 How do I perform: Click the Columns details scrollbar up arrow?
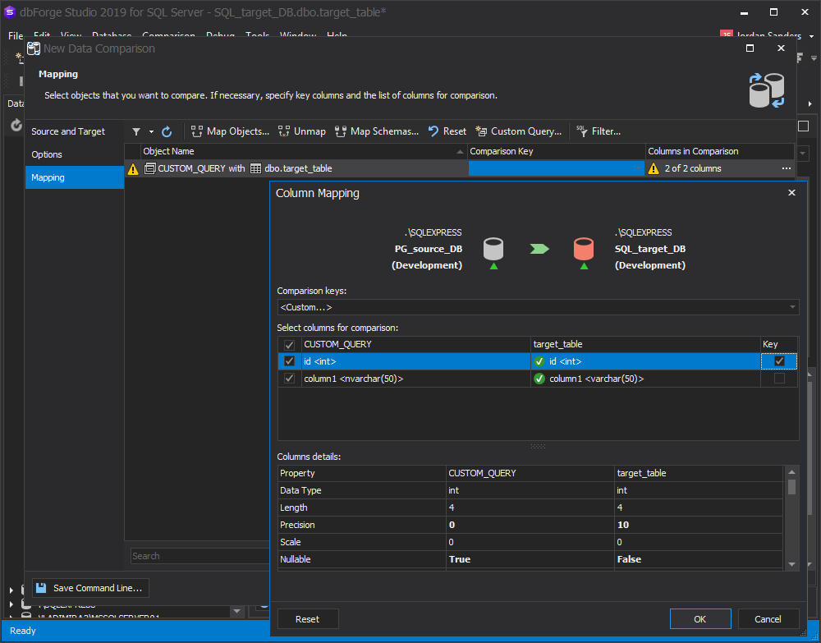[x=791, y=471]
